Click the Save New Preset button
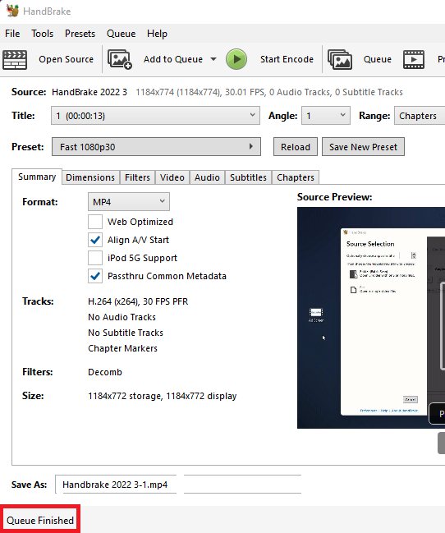 coord(363,147)
